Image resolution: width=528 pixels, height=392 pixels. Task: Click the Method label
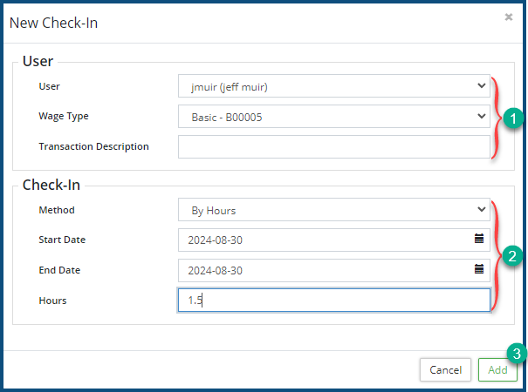tap(57, 210)
